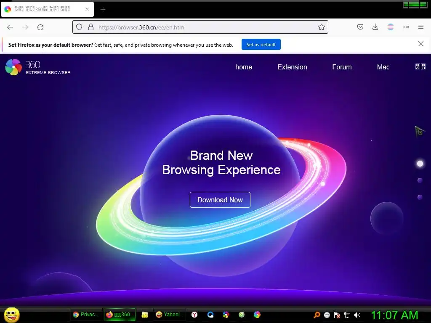This screenshot has height=323, width=431.
Task: Click the 11:07 AM clock
Action: (394, 315)
